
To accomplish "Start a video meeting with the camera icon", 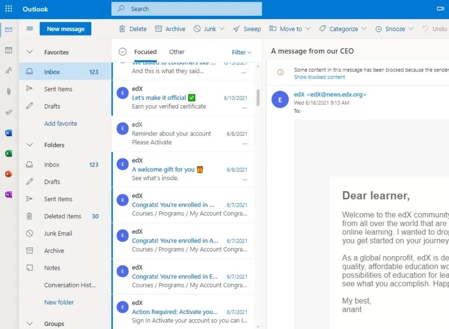I will pos(440,9).
